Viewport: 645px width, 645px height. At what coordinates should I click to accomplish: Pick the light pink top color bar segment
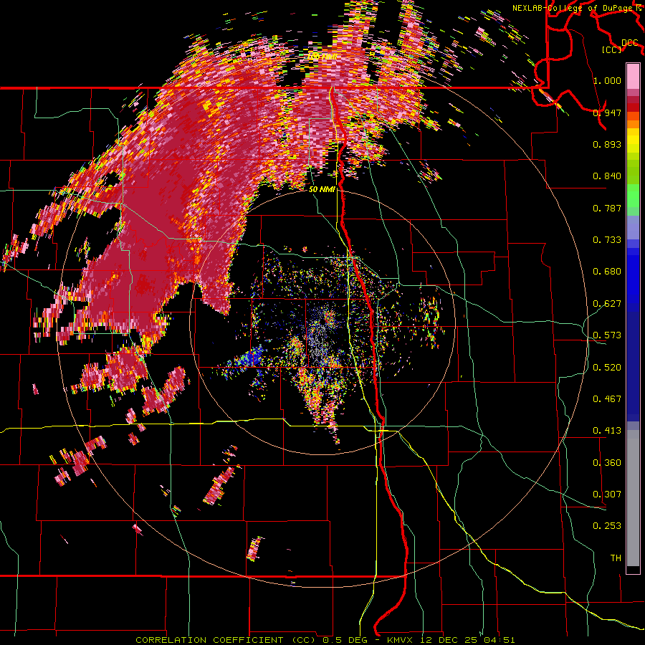tap(633, 77)
